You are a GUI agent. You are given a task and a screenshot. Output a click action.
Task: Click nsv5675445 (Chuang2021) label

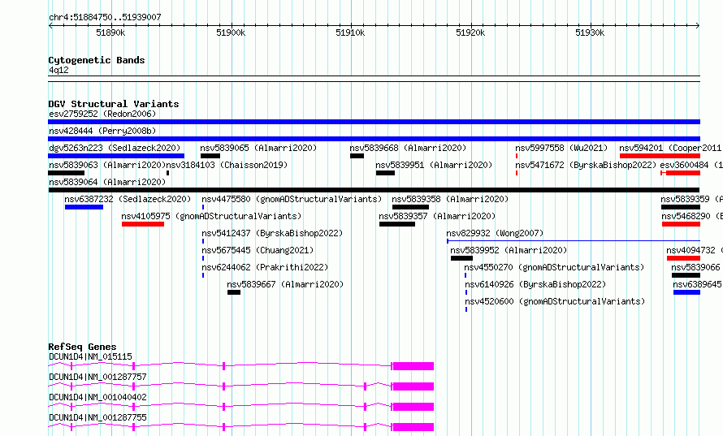point(258,250)
